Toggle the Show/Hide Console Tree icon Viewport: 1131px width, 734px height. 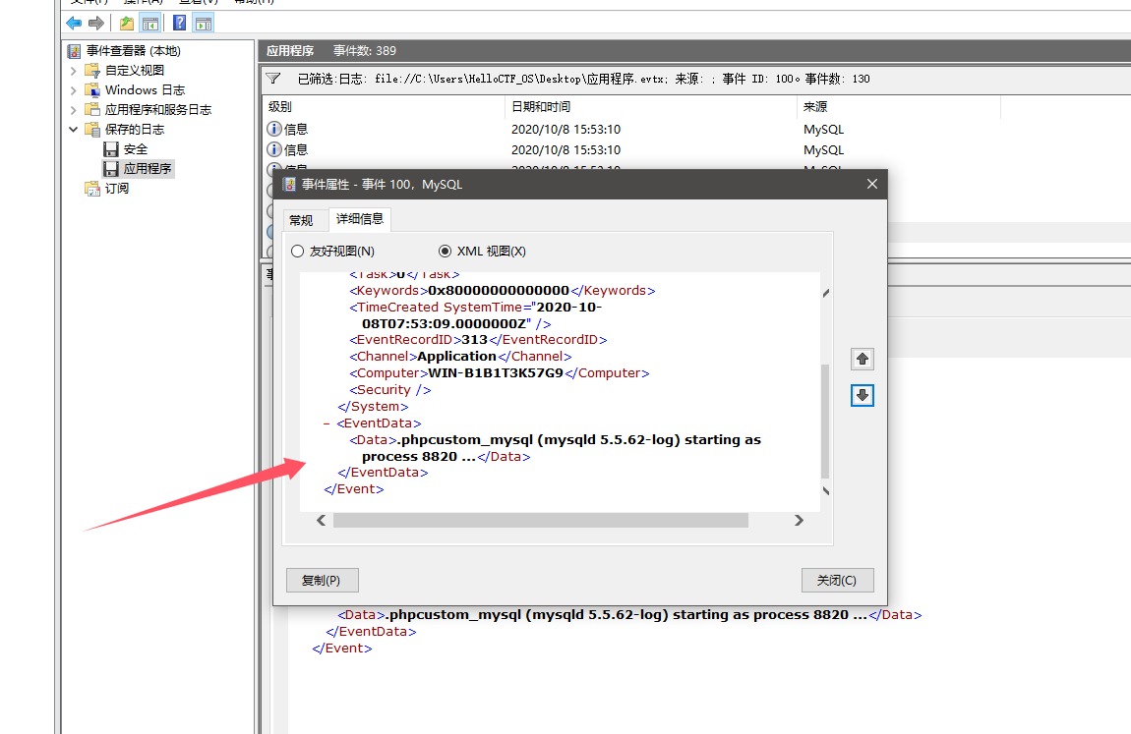click(150, 23)
